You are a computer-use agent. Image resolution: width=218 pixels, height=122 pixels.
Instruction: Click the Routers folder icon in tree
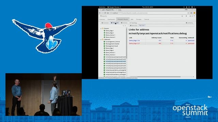[103, 28]
